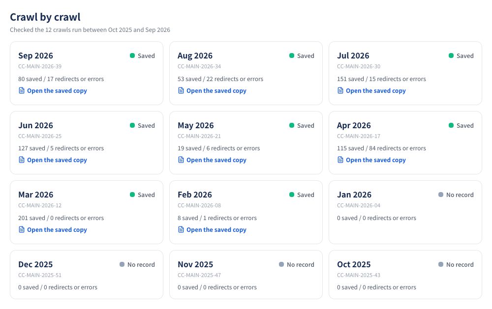Click green Saved dot in Jul 2026 card
The image size is (492, 309).
[451, 56]
